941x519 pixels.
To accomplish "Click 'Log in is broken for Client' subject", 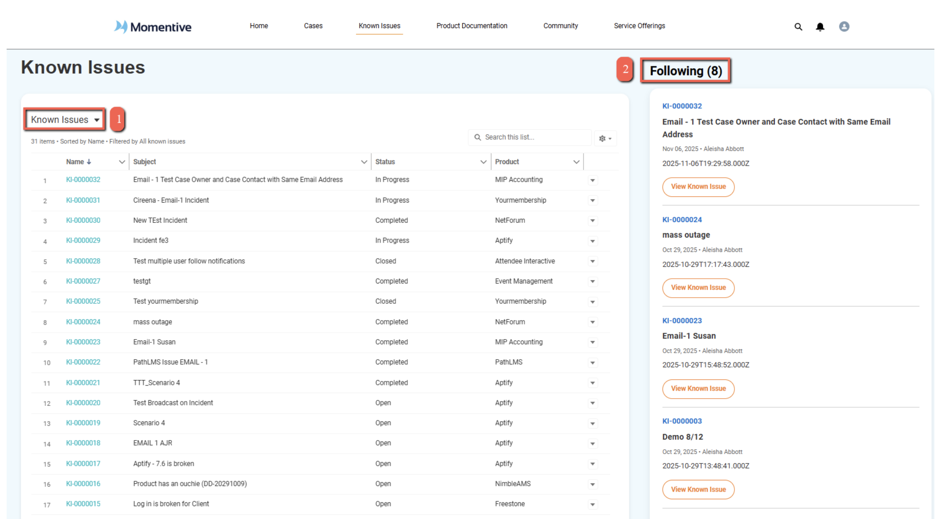I will point(171,504).
